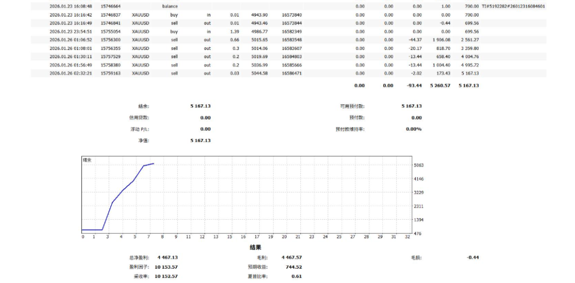This screenshot has width=575, height=283.
Task: Select the profit value 1 906.08
Action: click(x=439, y=40)
